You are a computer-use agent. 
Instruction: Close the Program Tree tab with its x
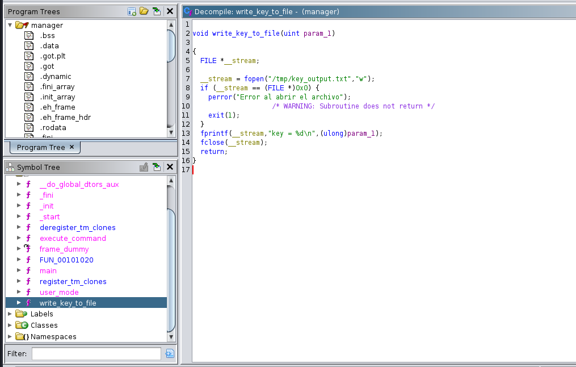click(x=72, y=147)
